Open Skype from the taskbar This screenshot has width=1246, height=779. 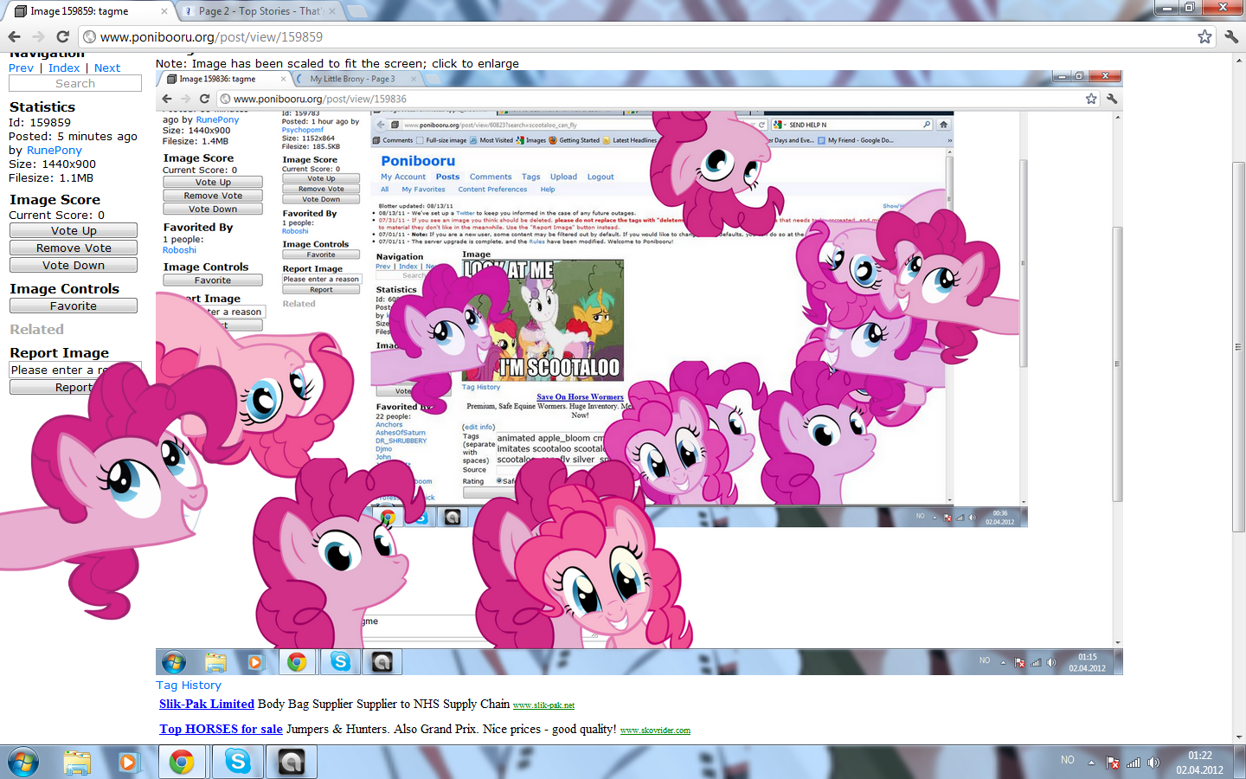coord(237,763)
